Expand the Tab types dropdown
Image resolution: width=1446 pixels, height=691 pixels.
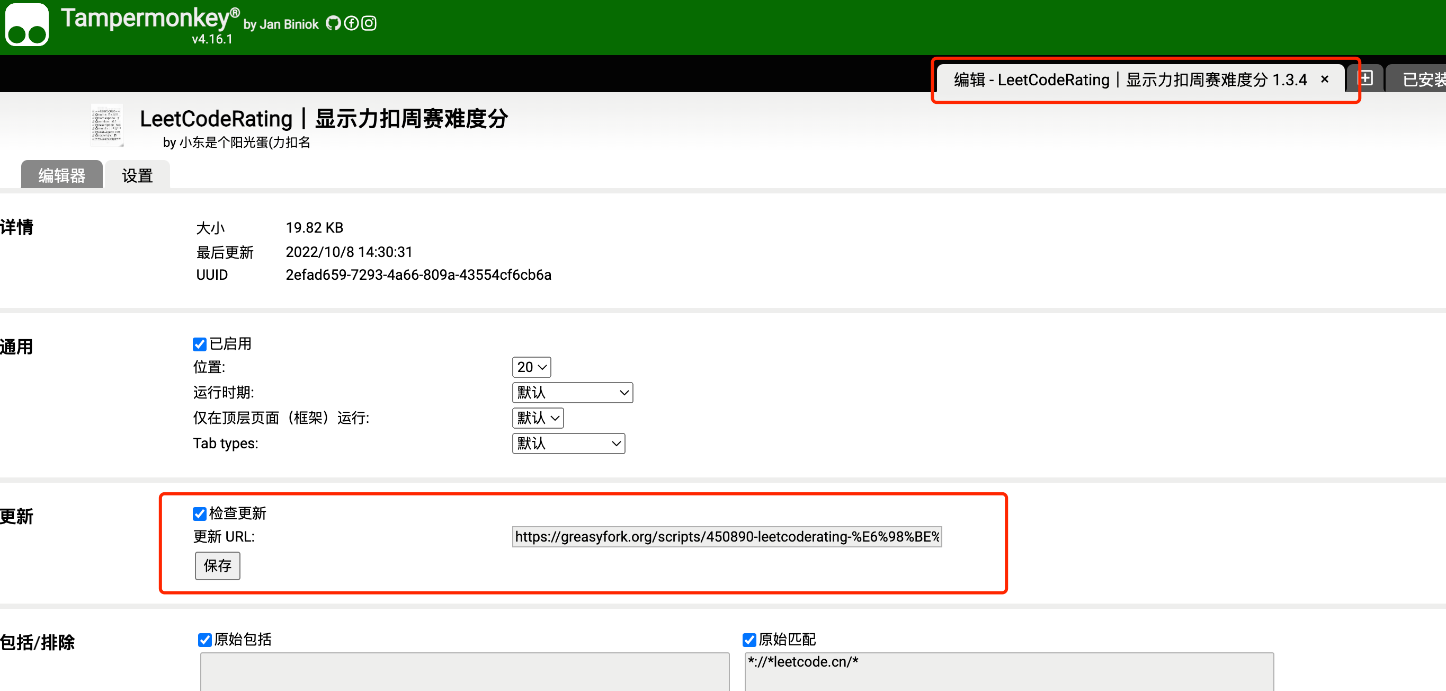(568, 443)
